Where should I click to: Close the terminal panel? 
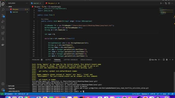(173, 60)
